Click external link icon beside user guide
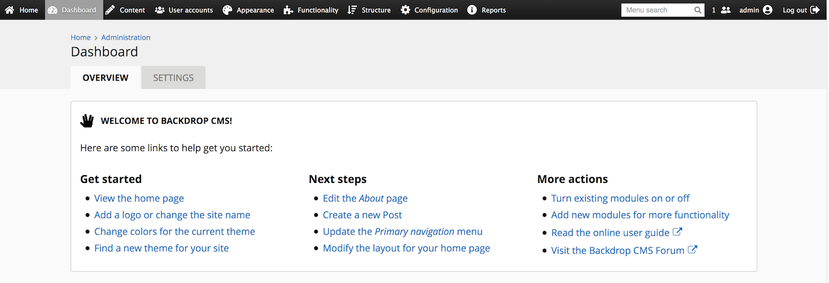The width and height of the screenshot is (829, 283). (x=677, y=232)
